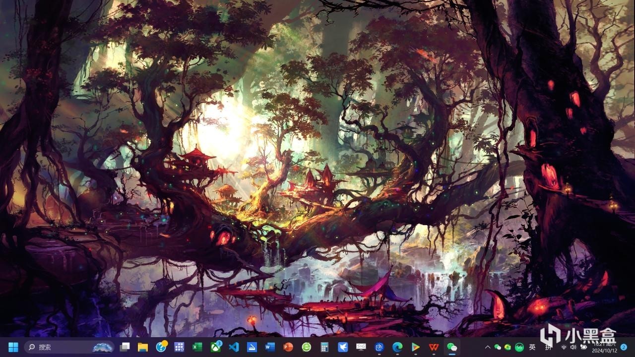Launch Word from the taskbar
635x357 pixels.
point(270,347)
